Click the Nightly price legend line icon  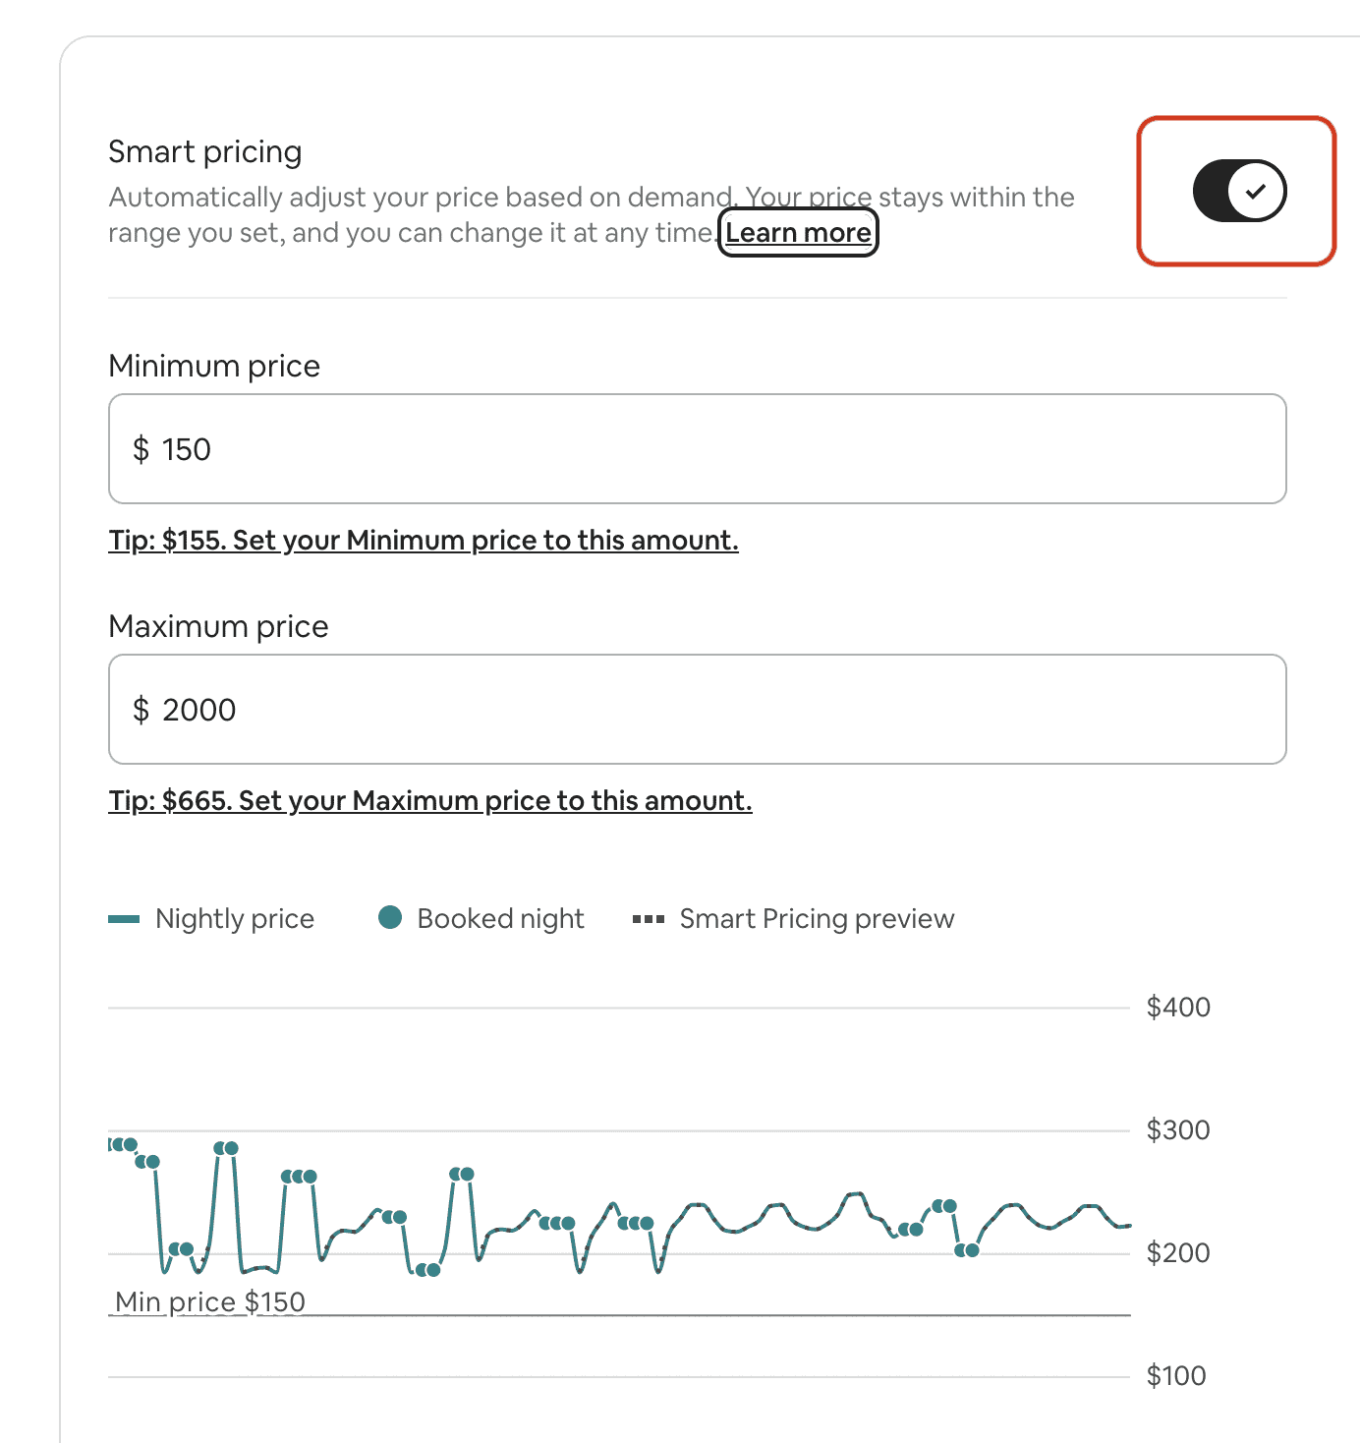click(124, 919)
